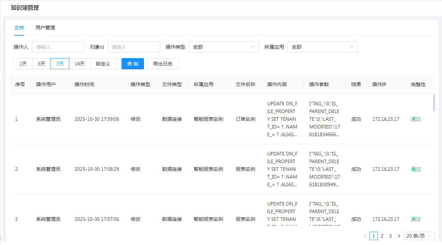The width and height of the screenshot is (442, 245).
Task: Focus the 操作人 input field
Action: 58,47
